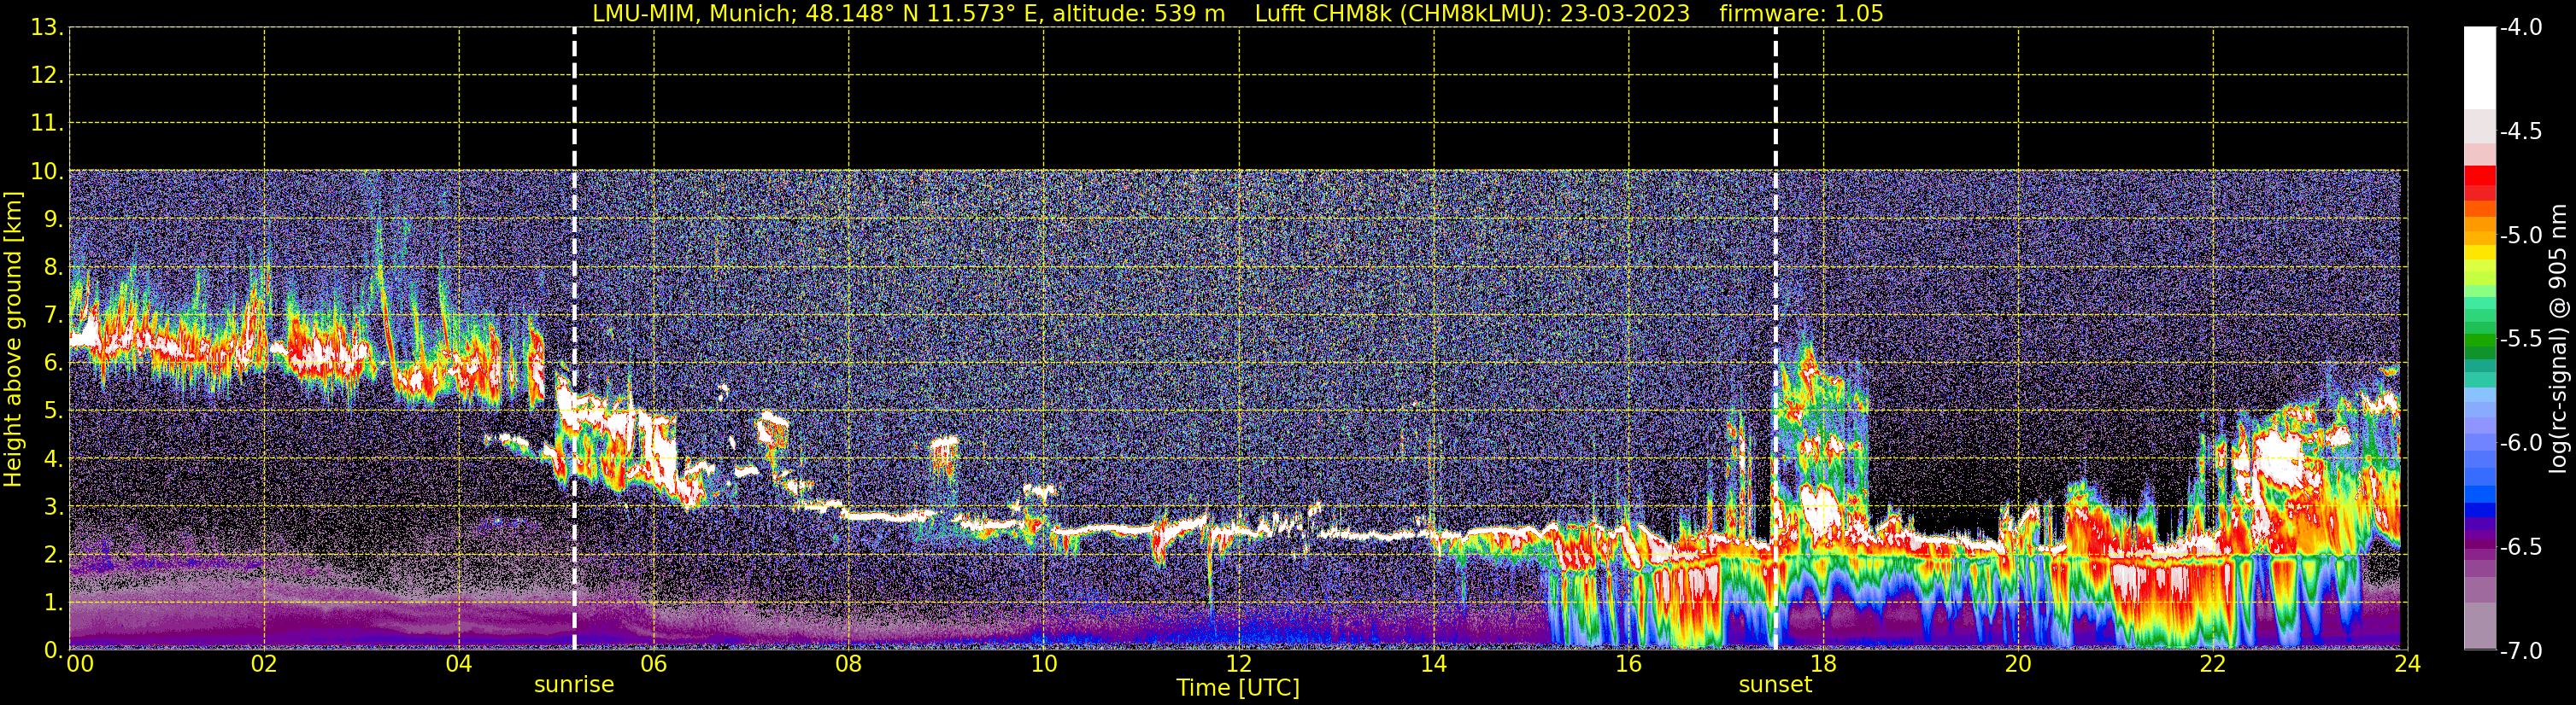Click height axis tick "11."
This screenshot has width=2576, height=705.
pos(47,123)
